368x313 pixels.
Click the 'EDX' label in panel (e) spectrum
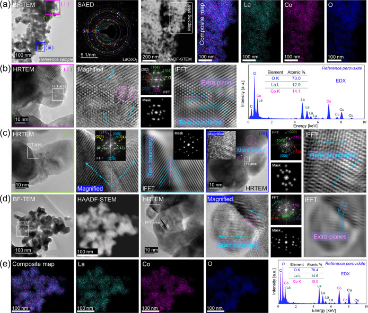click(345, 274)
